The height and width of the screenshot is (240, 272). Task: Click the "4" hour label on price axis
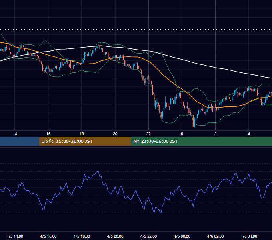point(249,134)
